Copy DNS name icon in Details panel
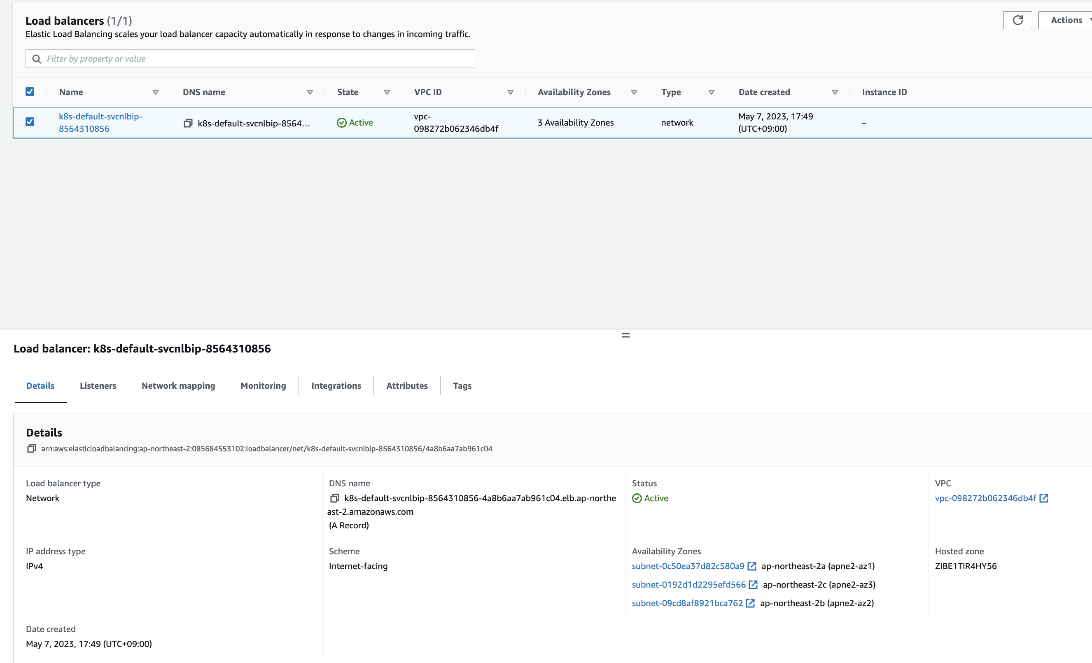This screenshot has width=1092, height=663. click(x=335, y=498)
